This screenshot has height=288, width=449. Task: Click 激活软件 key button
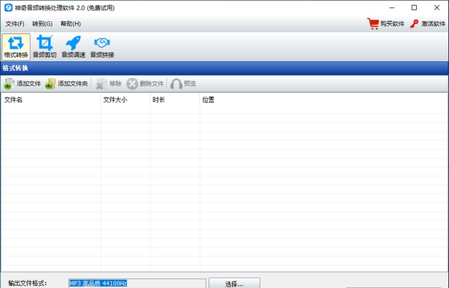[x=427, y=24]
